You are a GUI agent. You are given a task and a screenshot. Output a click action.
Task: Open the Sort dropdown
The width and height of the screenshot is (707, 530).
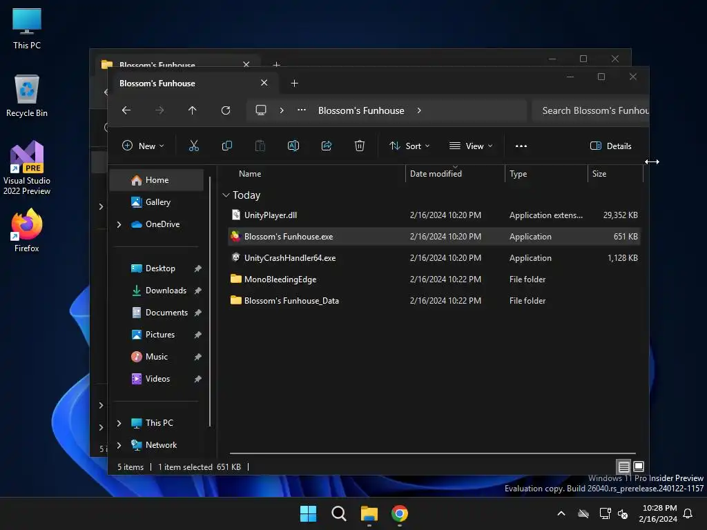tap(410, 146)
